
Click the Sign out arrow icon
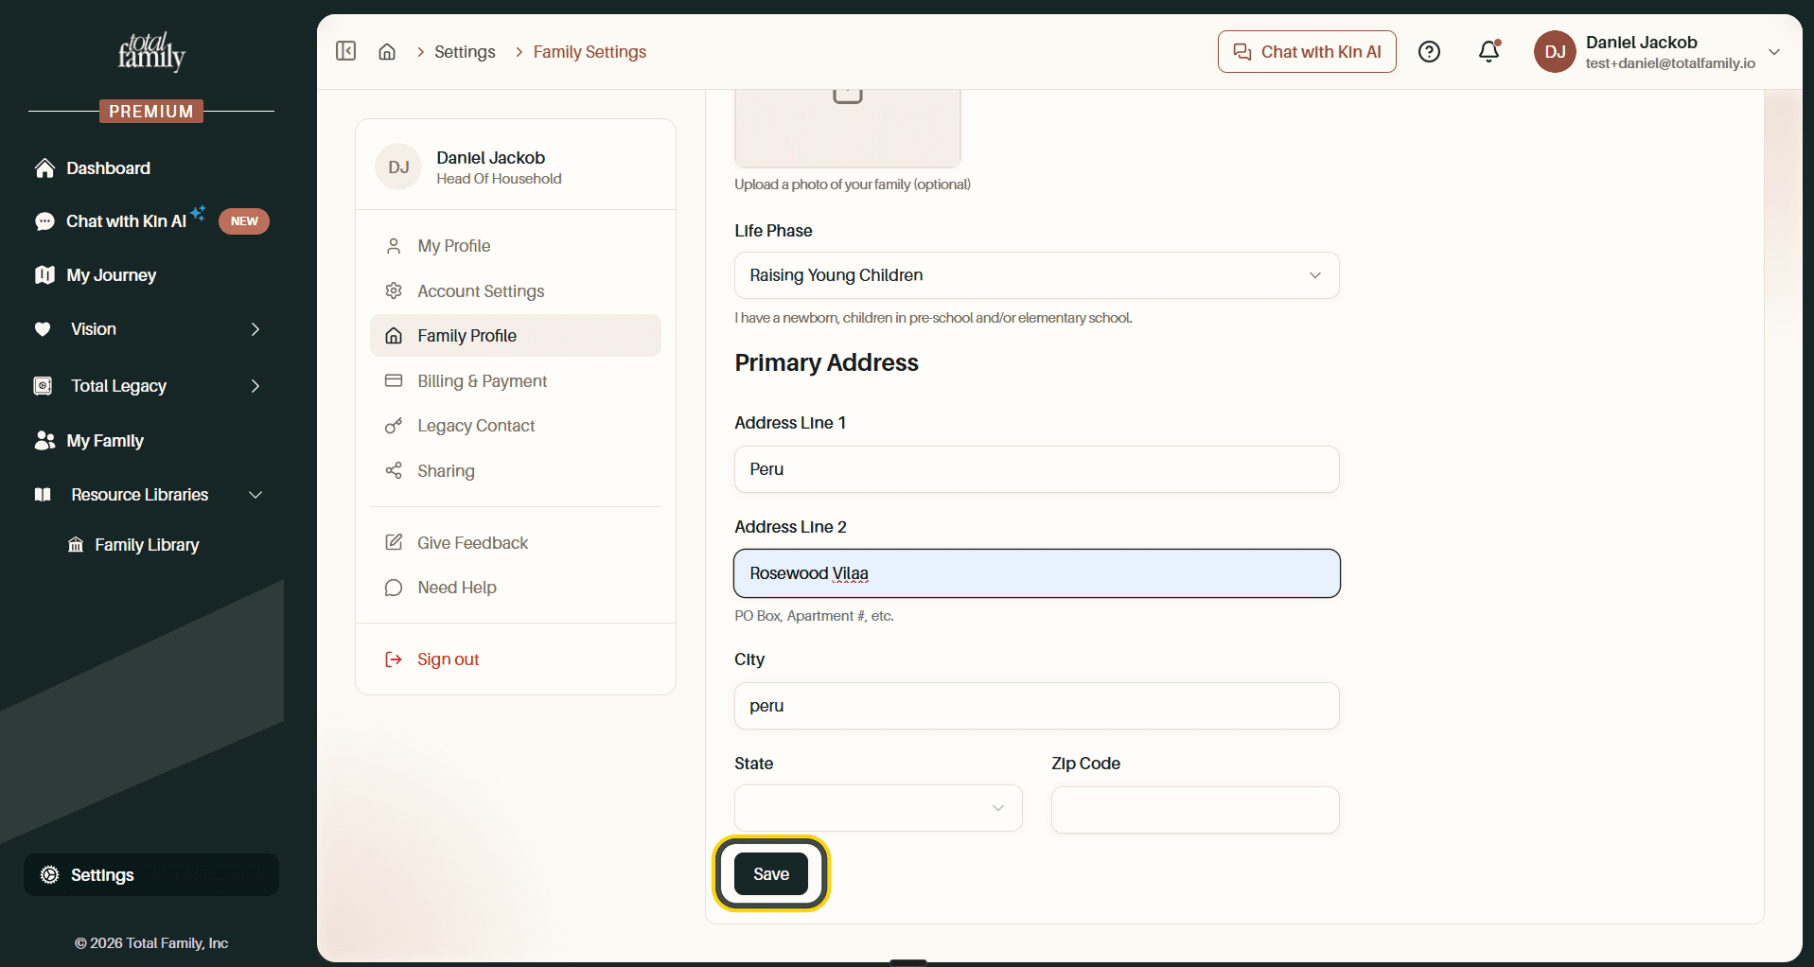(x=394, y=659)
